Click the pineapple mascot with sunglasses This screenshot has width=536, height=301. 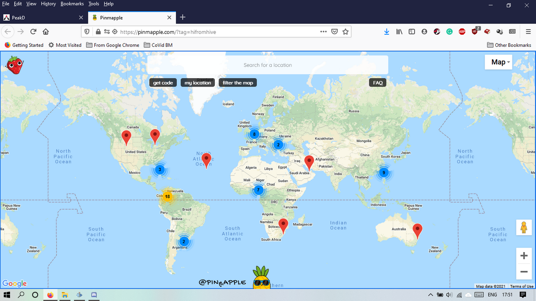click(x=262, y=278)
